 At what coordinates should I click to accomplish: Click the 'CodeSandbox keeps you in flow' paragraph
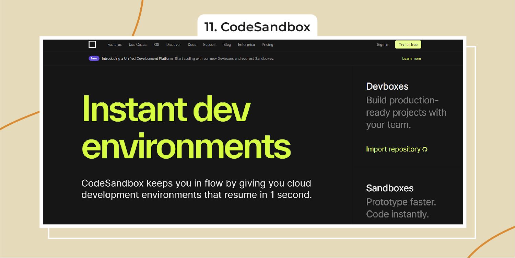point(197,189)
